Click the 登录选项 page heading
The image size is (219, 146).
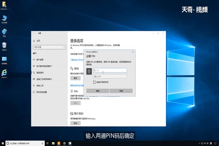(x=77, y=41)
